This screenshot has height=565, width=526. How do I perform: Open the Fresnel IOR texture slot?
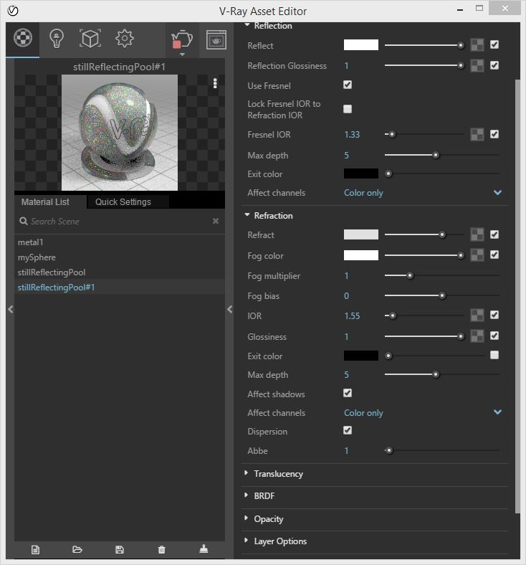tap(477, 134)
